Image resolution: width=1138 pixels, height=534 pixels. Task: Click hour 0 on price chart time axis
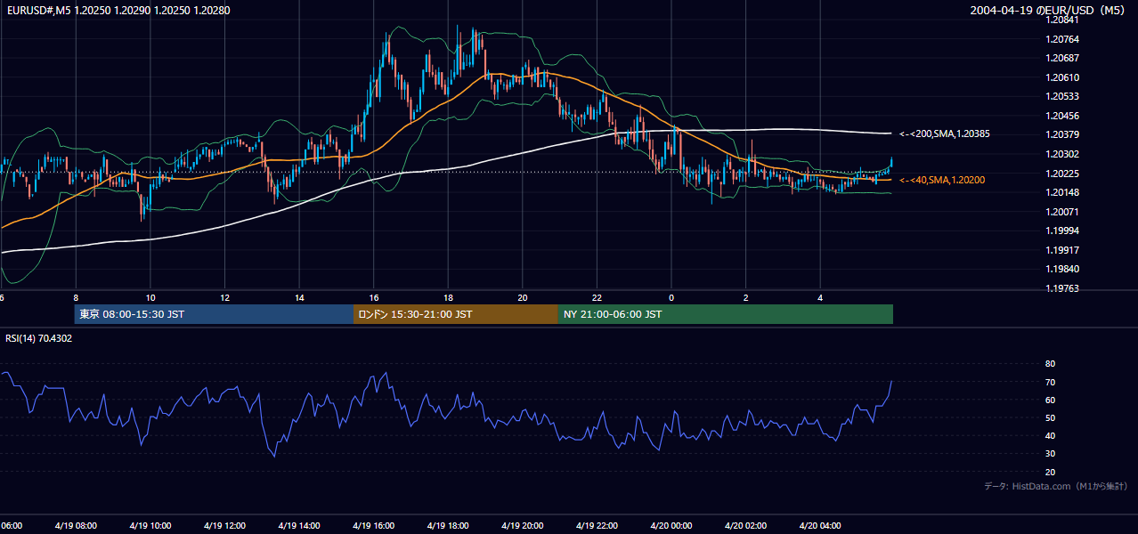click(x=671, y=297)
